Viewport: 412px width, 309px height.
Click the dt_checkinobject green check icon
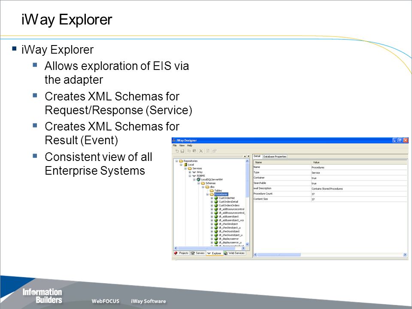[216, 224]
